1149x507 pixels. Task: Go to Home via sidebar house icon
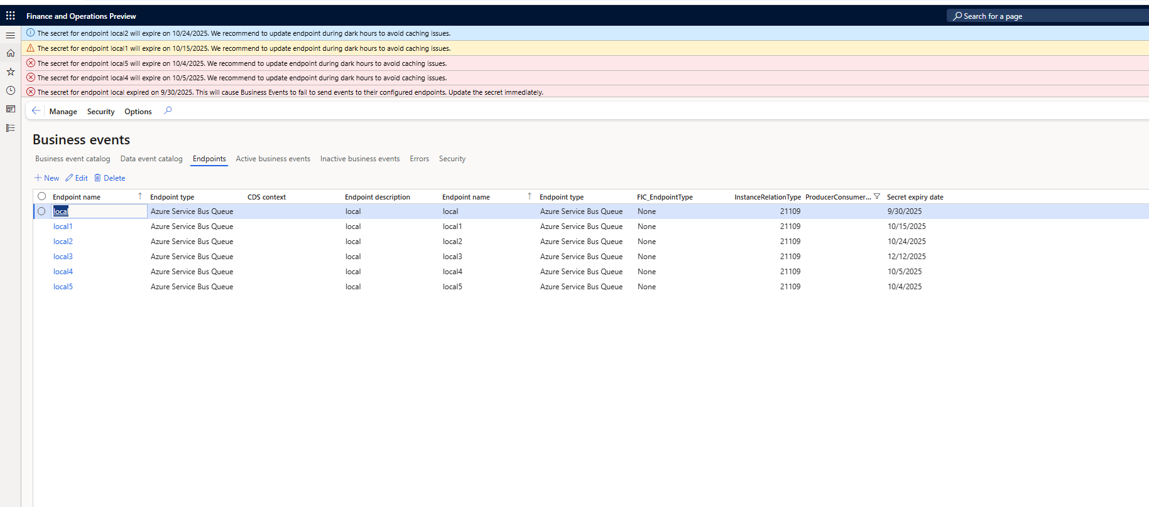tap(11, 53)
